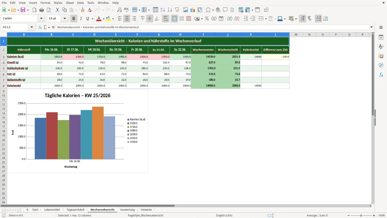This screenshot has width=387, height=218.
Task: Expand the Name Box dropdown
Action: click(32, 27)
